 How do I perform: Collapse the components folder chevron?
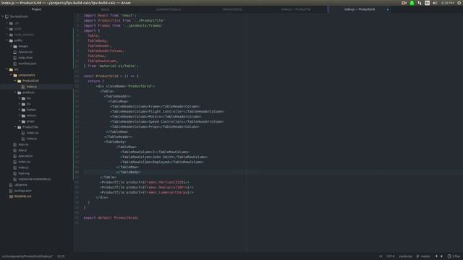click(x=12, y=75)
